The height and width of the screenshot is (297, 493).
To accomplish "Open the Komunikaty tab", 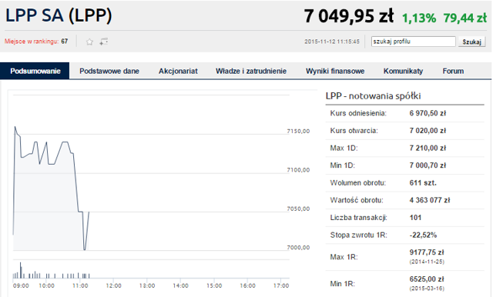I will click(x=403, y=71).
